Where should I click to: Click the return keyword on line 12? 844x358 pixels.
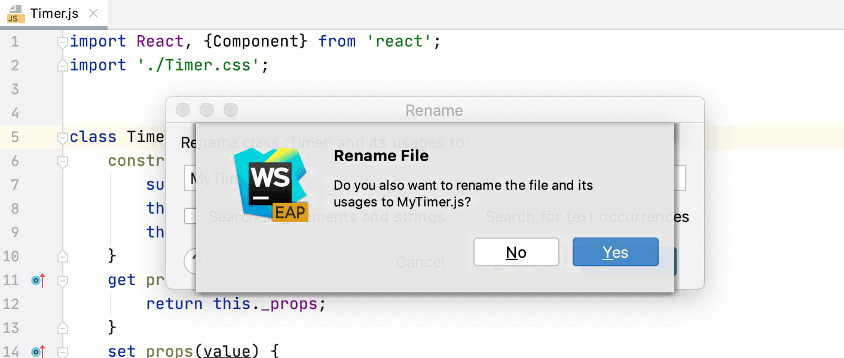click(x=175, y=304)
